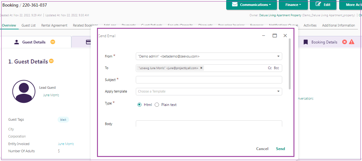Click the red error icon on Booking Details tab

[x=344, y=42]
